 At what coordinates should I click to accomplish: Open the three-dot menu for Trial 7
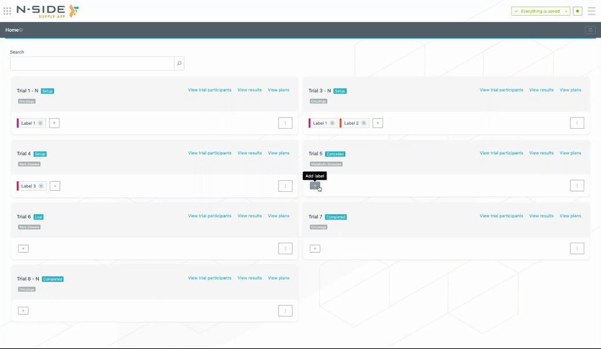pyautogui.click(x=577, y=248)
